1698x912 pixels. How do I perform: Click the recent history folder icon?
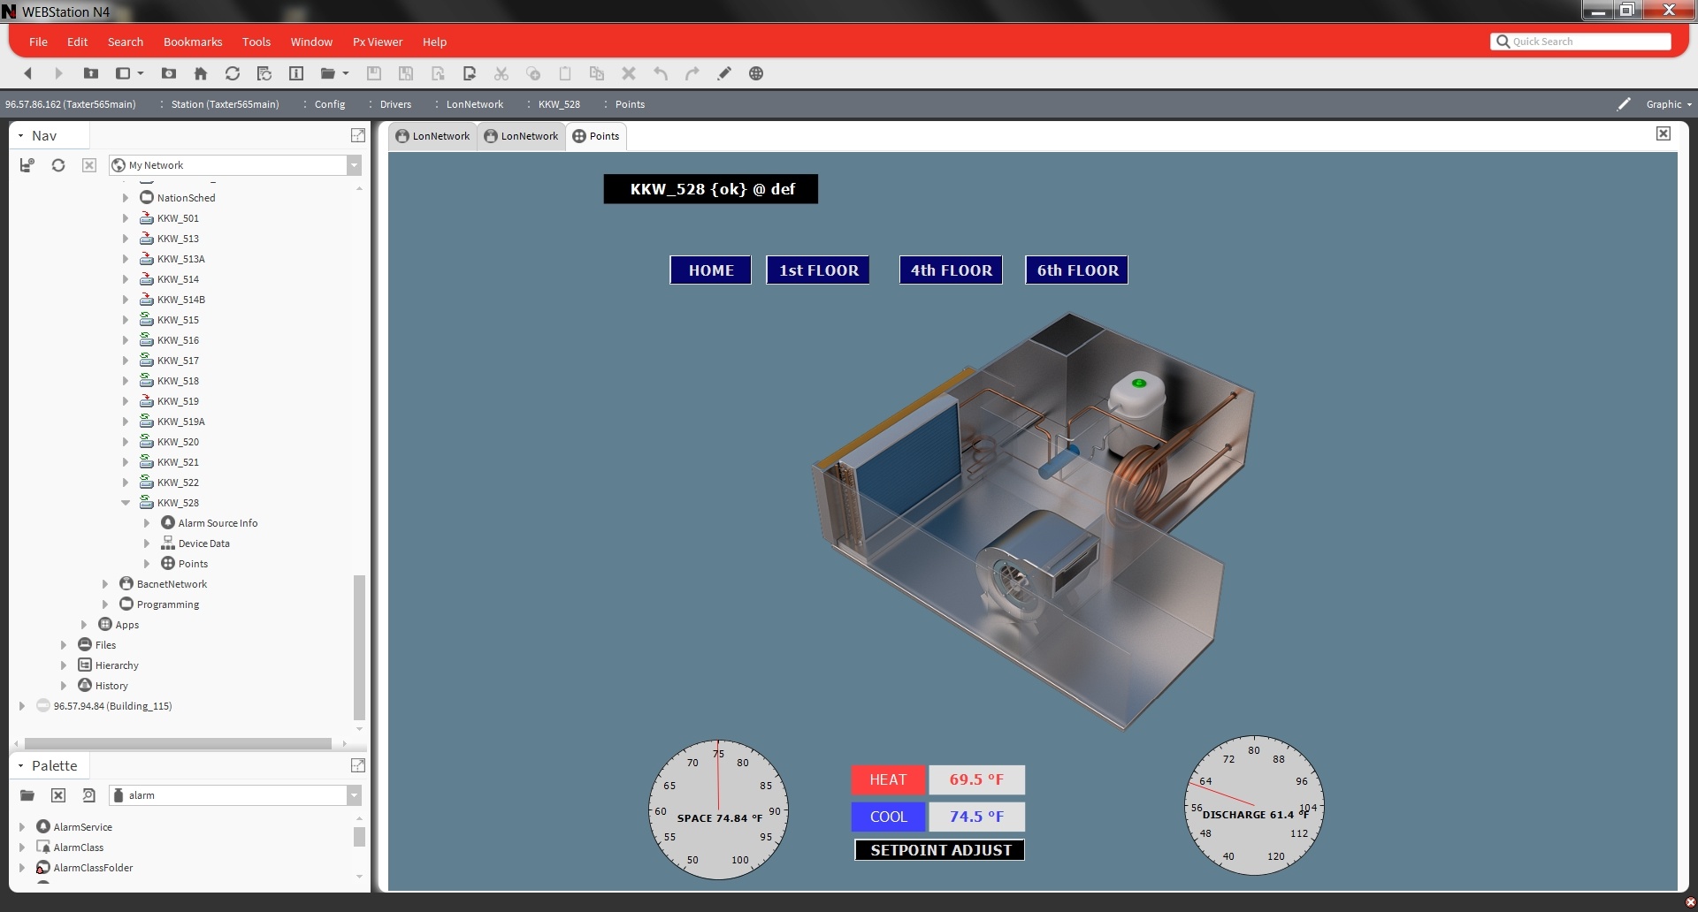pos(169,73)
